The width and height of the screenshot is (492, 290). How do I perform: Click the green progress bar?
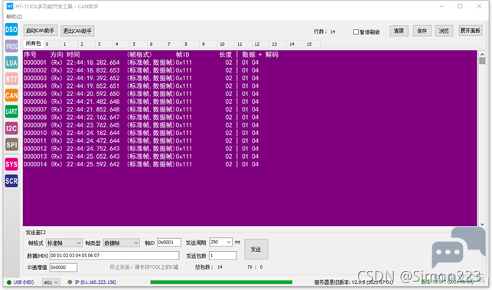click(x=221, y=282)
